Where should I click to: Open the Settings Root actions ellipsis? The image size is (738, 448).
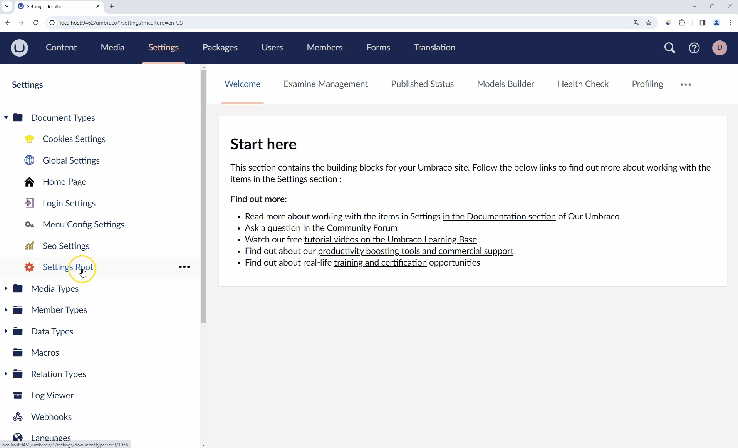pos(184,267)
